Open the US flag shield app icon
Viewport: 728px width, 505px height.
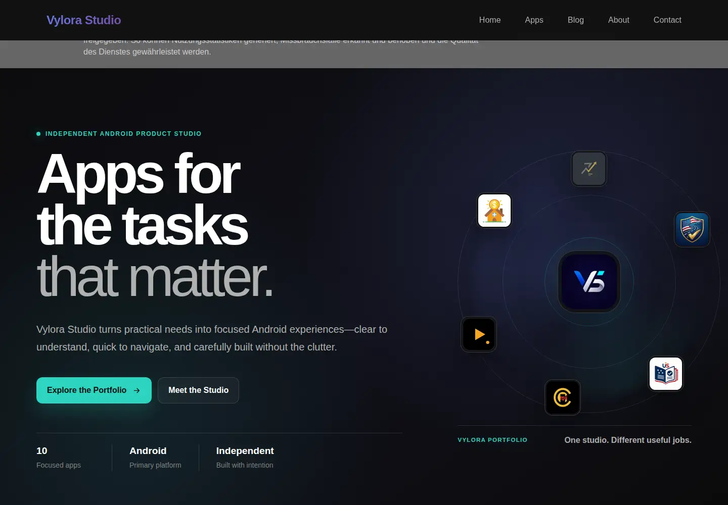pos(692,229)
